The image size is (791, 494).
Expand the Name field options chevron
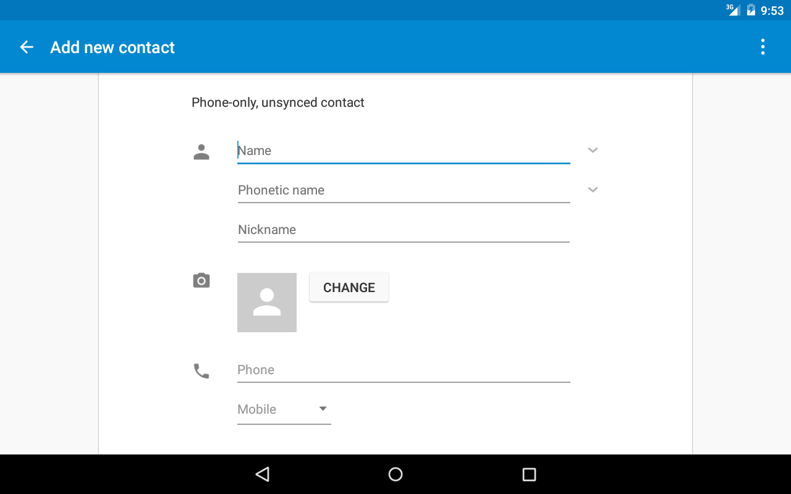click(593, 150)
